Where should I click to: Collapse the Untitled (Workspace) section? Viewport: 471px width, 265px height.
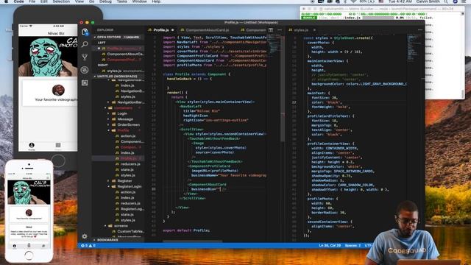coord(118,77)
